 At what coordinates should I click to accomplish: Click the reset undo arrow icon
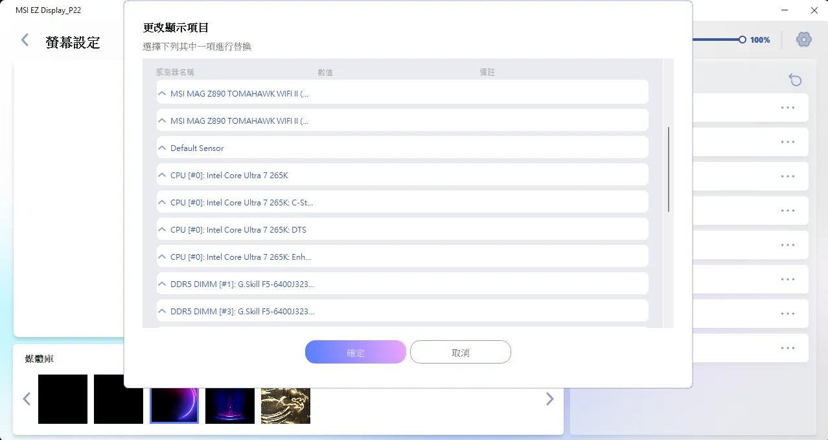tap(795, 80)
